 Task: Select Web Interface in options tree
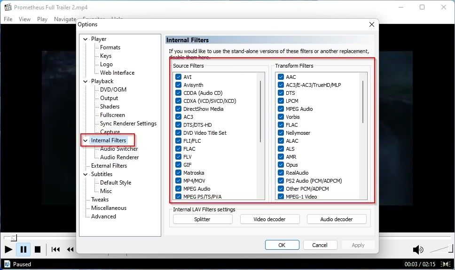click(117, 72)
